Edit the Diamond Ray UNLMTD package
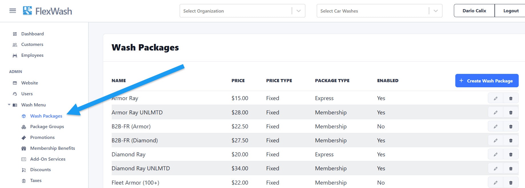 click(x=496, y=169)
